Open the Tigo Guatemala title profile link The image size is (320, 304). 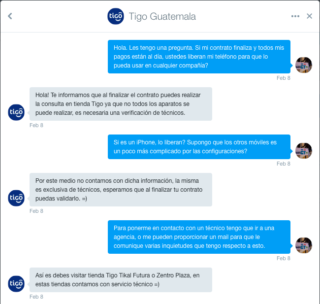tap(162, 17)
